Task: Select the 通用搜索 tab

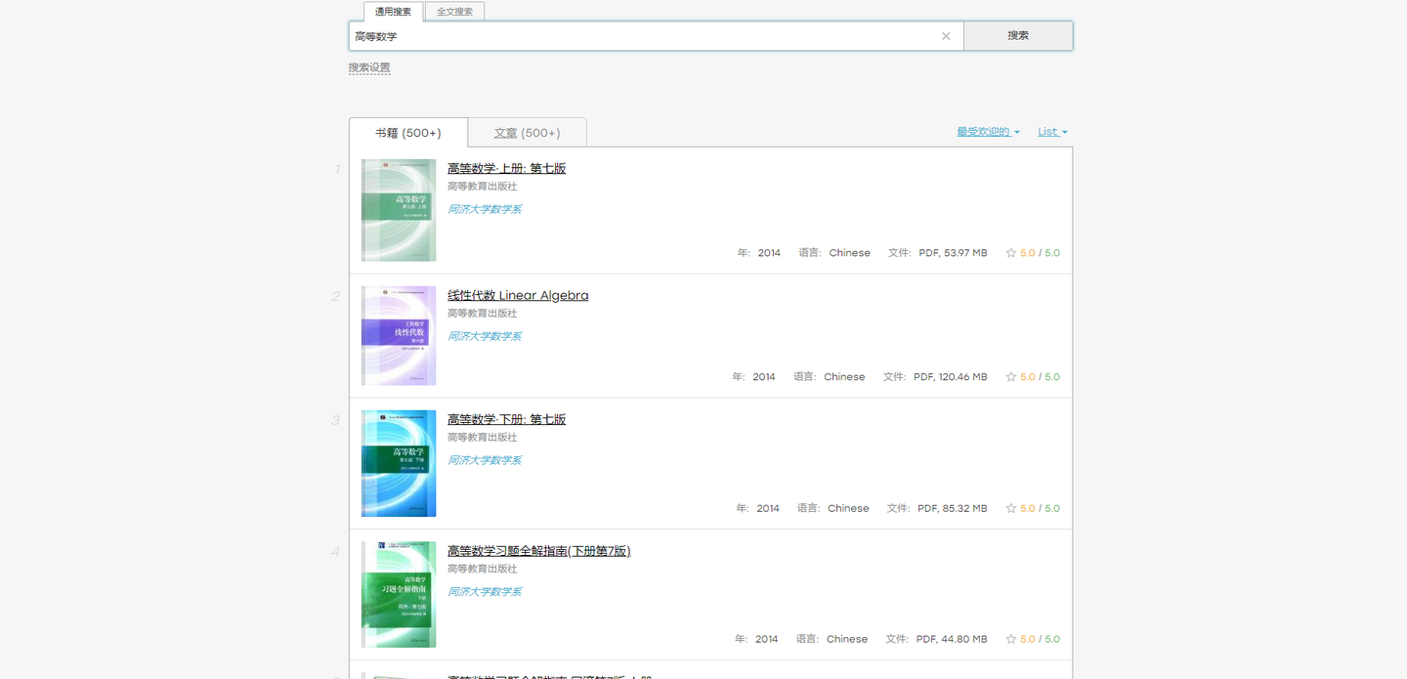Action: click(392, 12)
